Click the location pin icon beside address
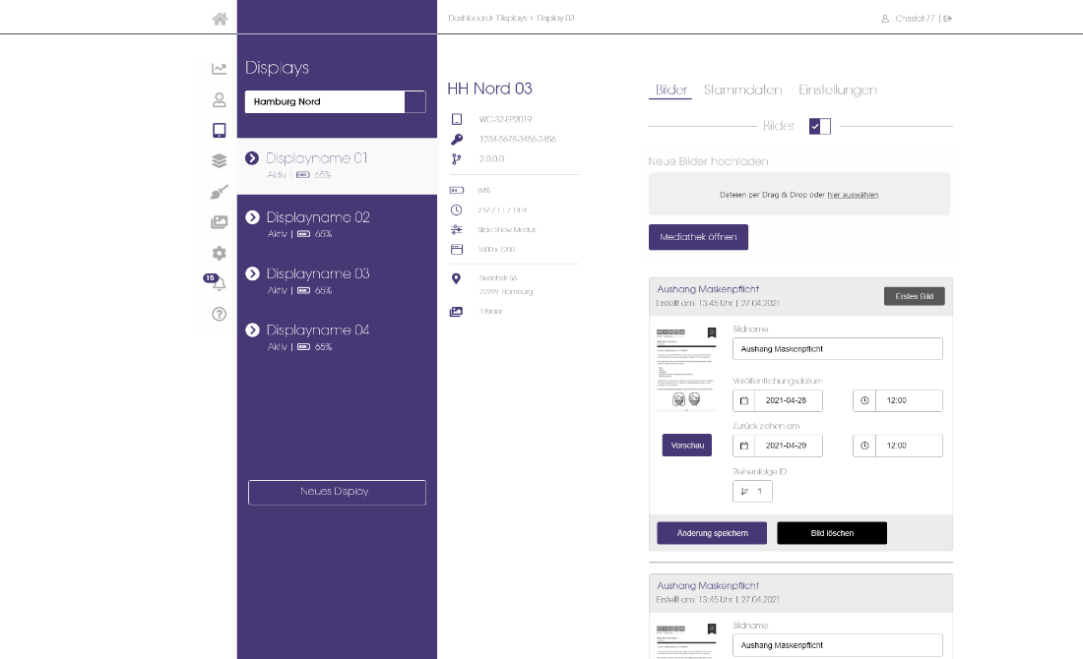The width and height of the screenshot is (1083, 659). click(x=456, y=278)
